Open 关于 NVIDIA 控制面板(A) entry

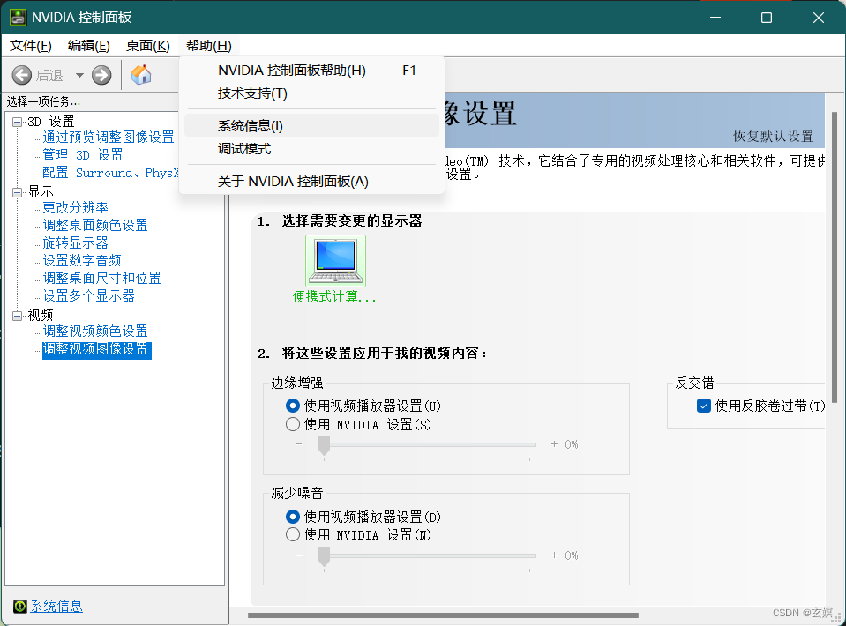(312, 181)
